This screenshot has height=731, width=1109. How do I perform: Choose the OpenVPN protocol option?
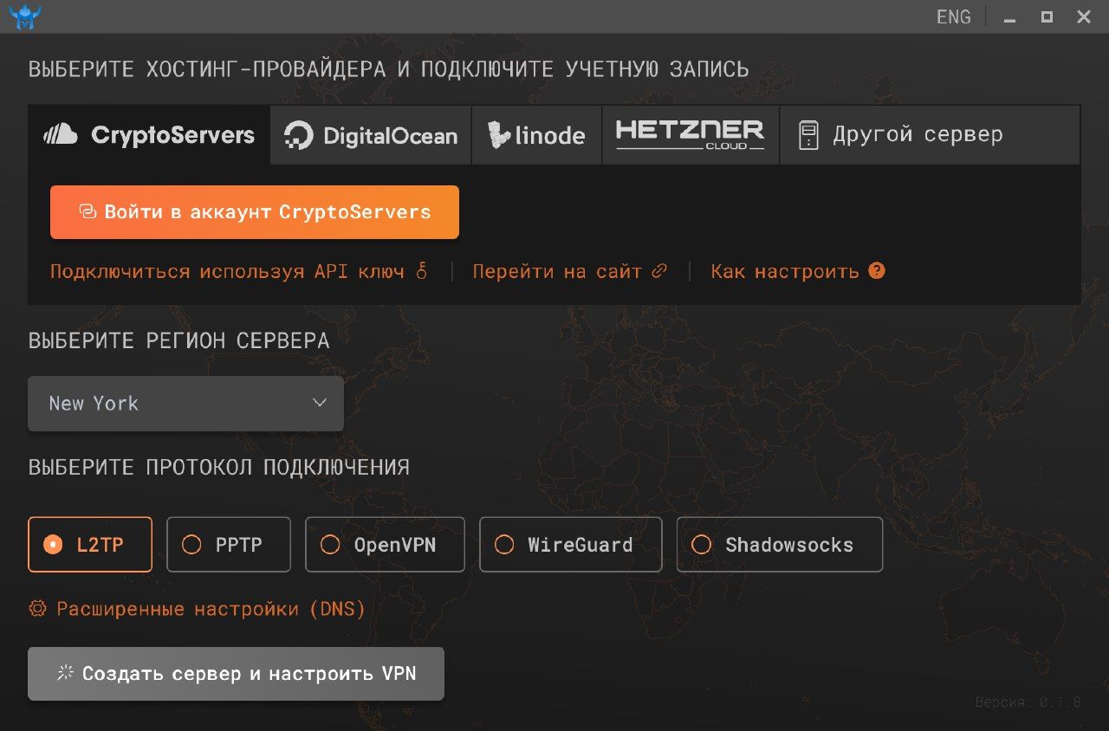(385, 545)
